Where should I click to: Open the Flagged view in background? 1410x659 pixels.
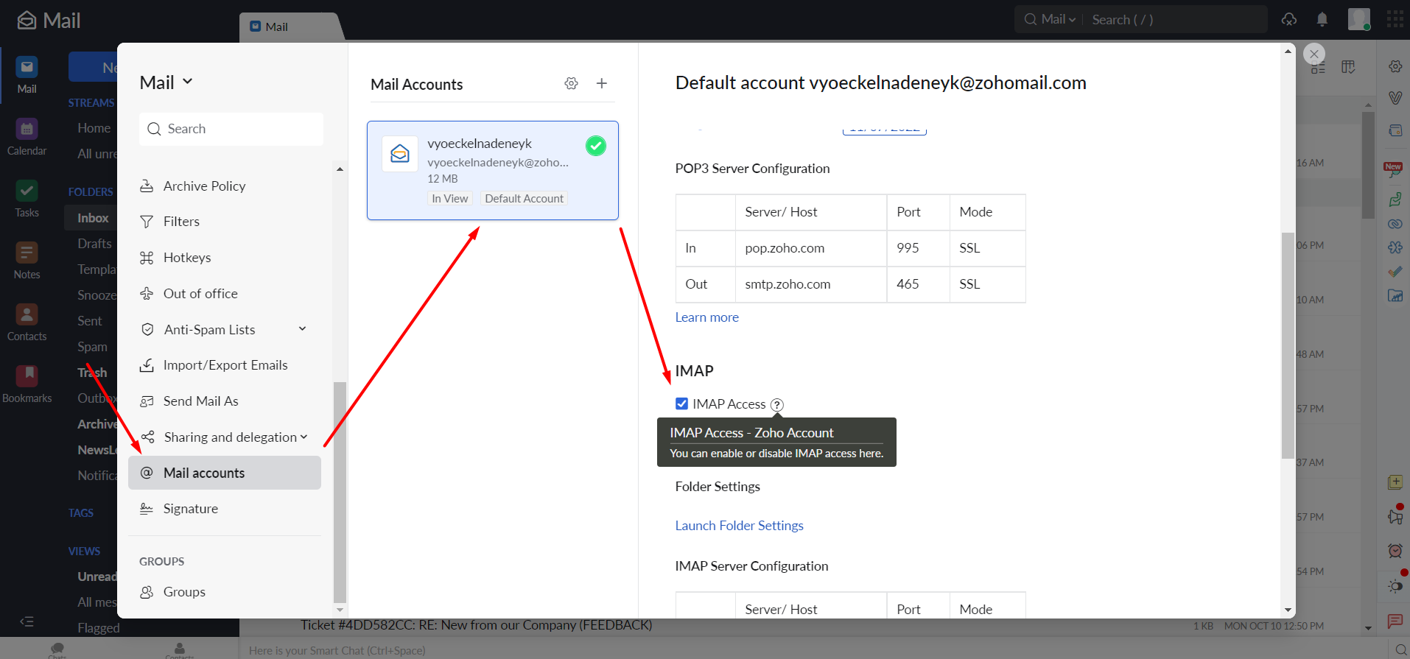[98, 628]
